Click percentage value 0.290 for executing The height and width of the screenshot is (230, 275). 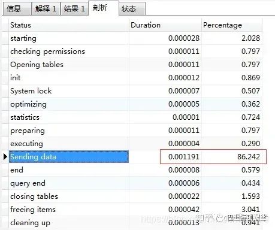250,144
